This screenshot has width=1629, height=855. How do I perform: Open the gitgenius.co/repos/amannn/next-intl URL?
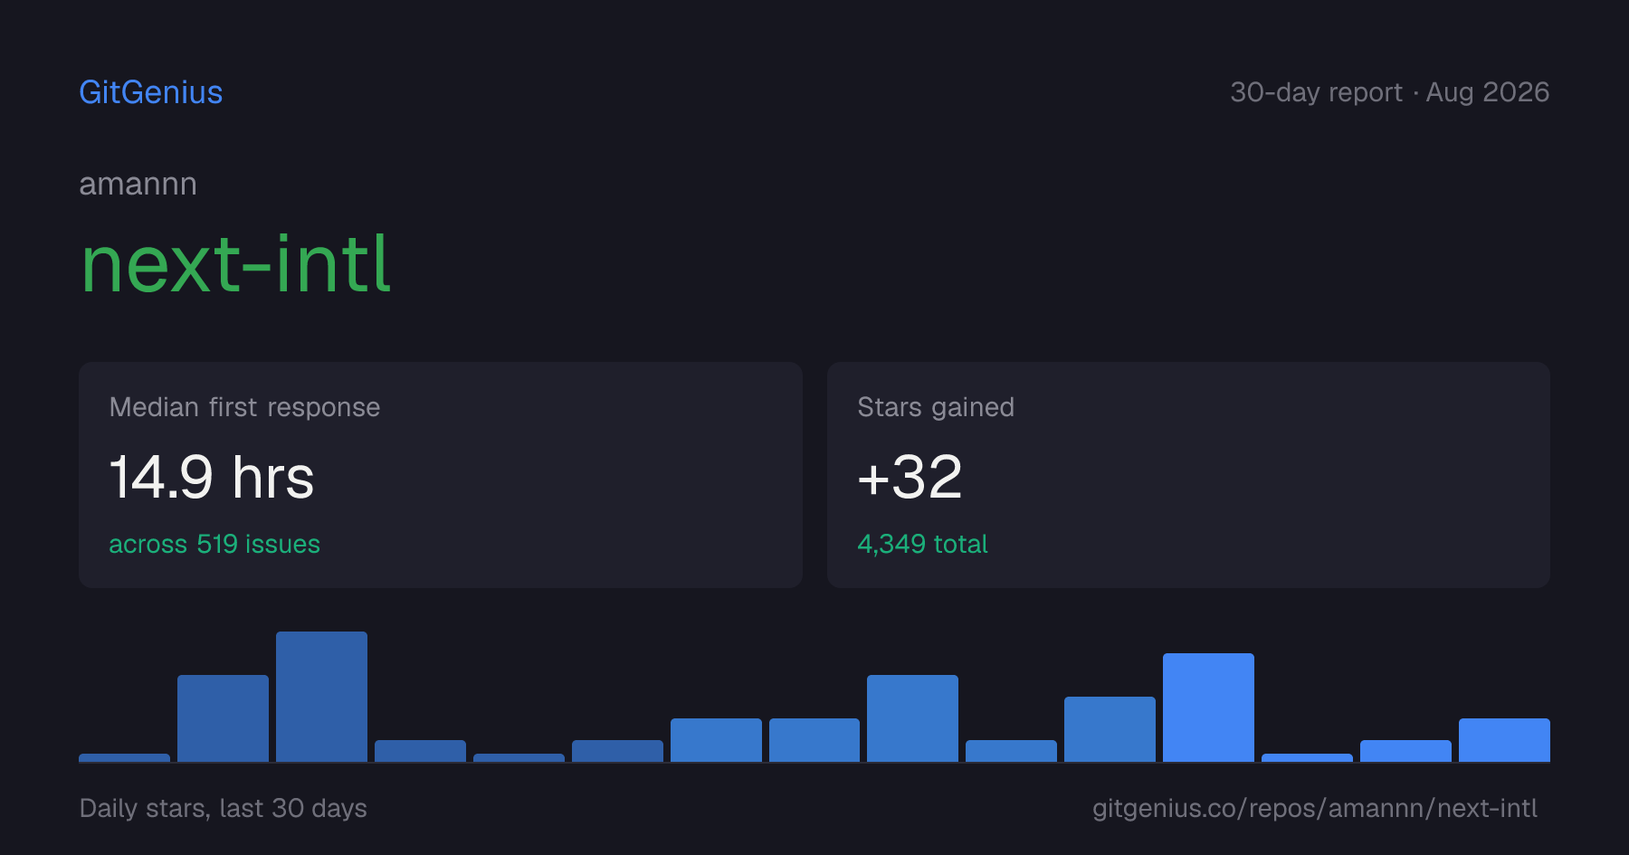click(x=1314, y=808)
